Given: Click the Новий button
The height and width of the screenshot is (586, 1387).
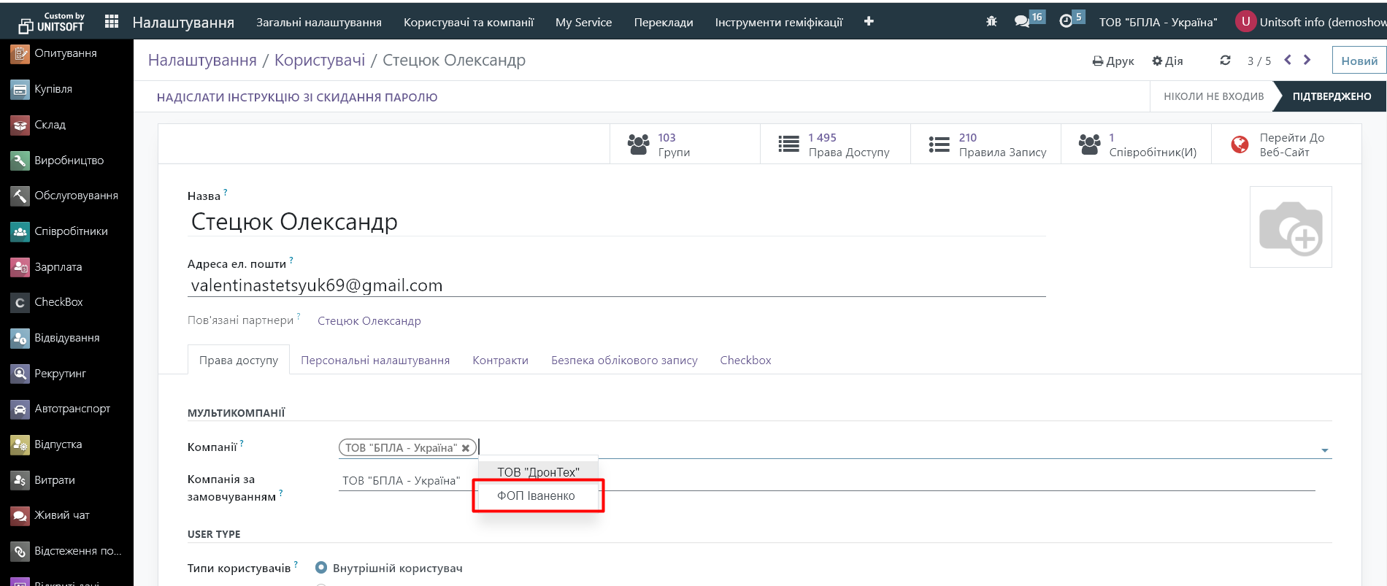Looking at the screenshot, I should (x=1359, y=61).
